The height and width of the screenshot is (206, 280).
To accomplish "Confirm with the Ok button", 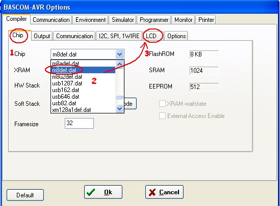I will click(x=103, y=192).
